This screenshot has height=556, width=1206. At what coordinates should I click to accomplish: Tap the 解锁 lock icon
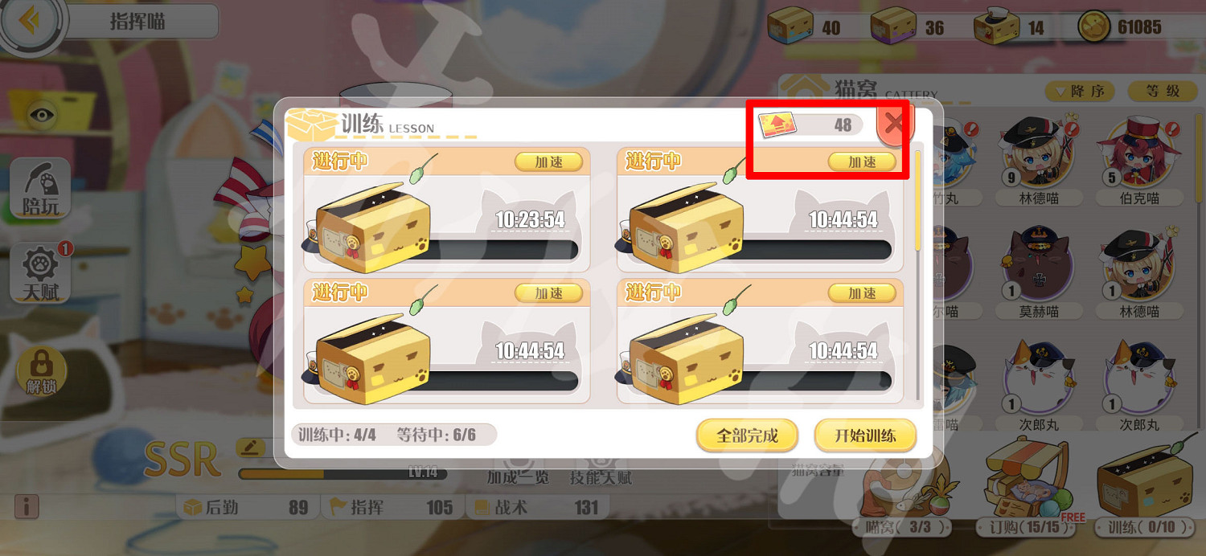click(x=40, y=371)
